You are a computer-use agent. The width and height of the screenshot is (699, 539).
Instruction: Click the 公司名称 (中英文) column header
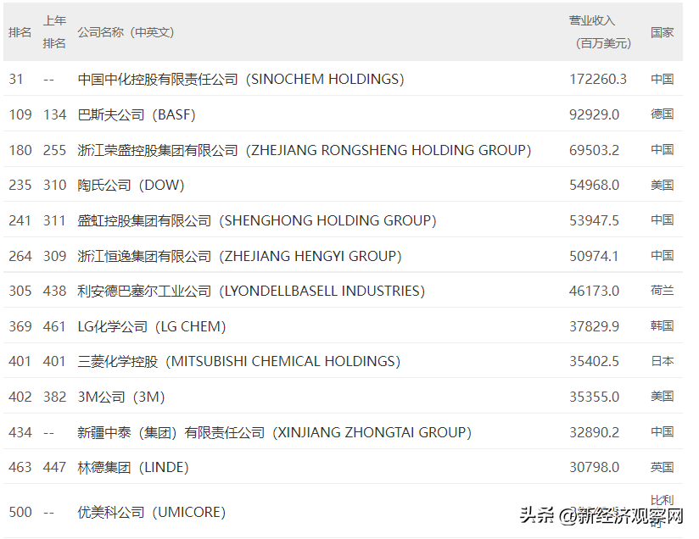click(x=126, y=32)
